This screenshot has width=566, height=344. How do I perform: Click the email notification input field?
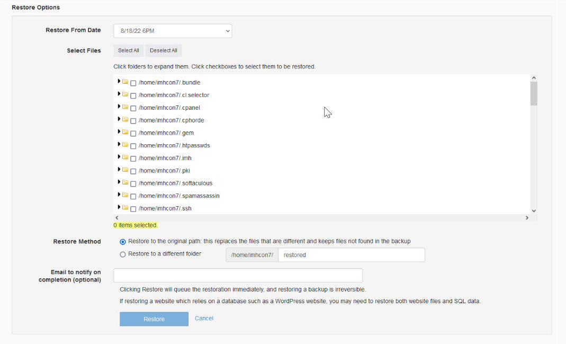pyautogui.click(x=238, y=275)
